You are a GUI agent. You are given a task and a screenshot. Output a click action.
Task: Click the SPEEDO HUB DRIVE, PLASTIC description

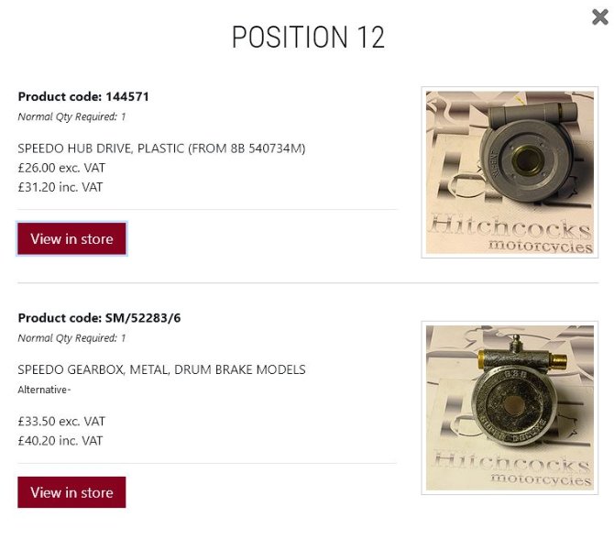[x=161, y=148]
